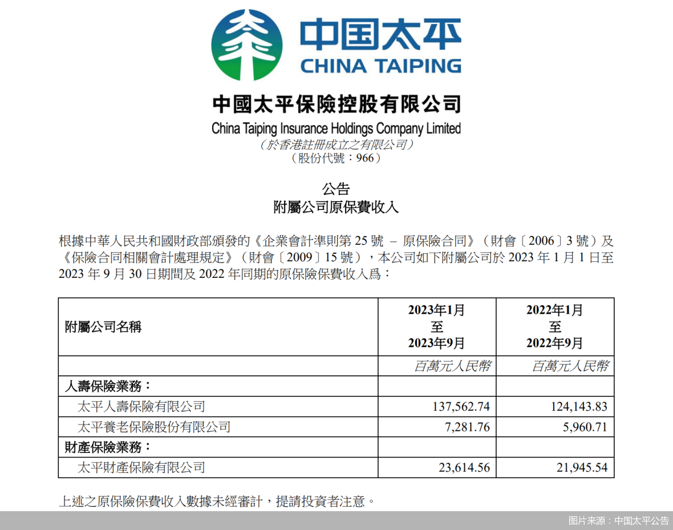The image size is (673, 530).
Task: Click column header 2023年1月至2023年9月
Action: 436,326
